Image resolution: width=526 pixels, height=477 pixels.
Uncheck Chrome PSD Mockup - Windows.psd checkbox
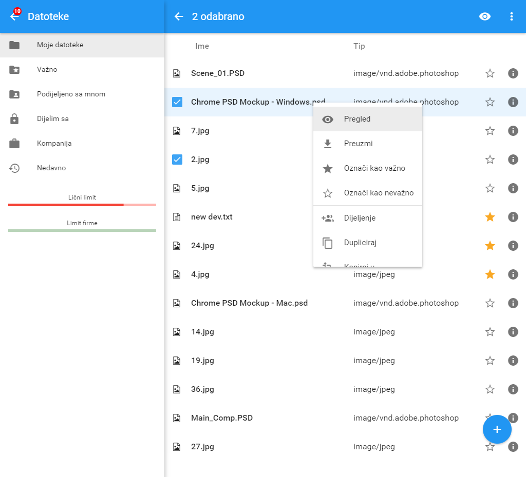point(177,102)
